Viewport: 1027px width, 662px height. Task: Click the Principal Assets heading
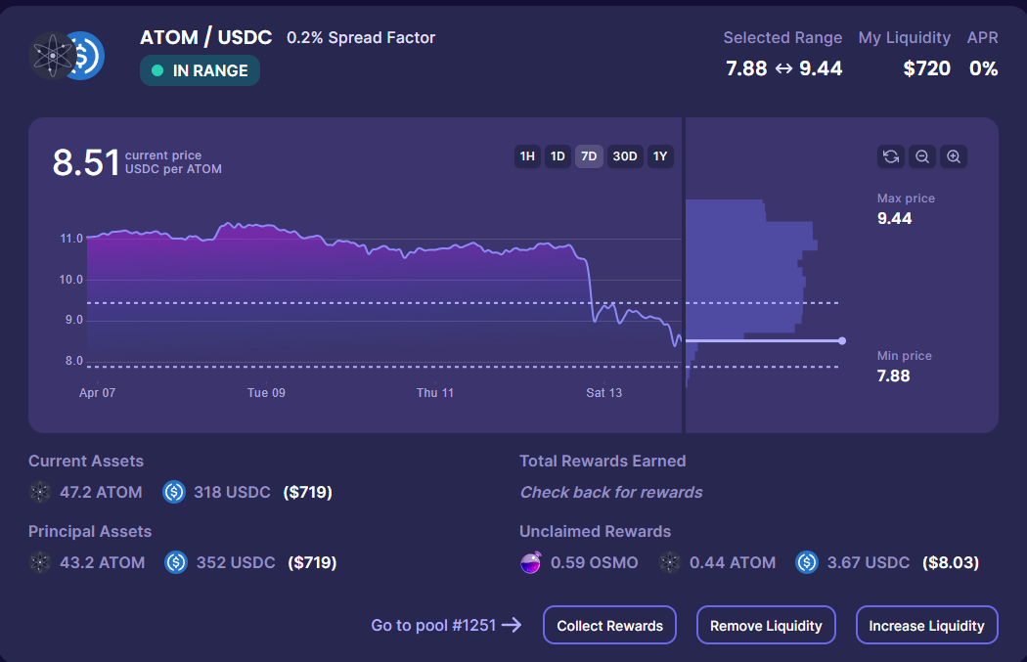point(90,531)
